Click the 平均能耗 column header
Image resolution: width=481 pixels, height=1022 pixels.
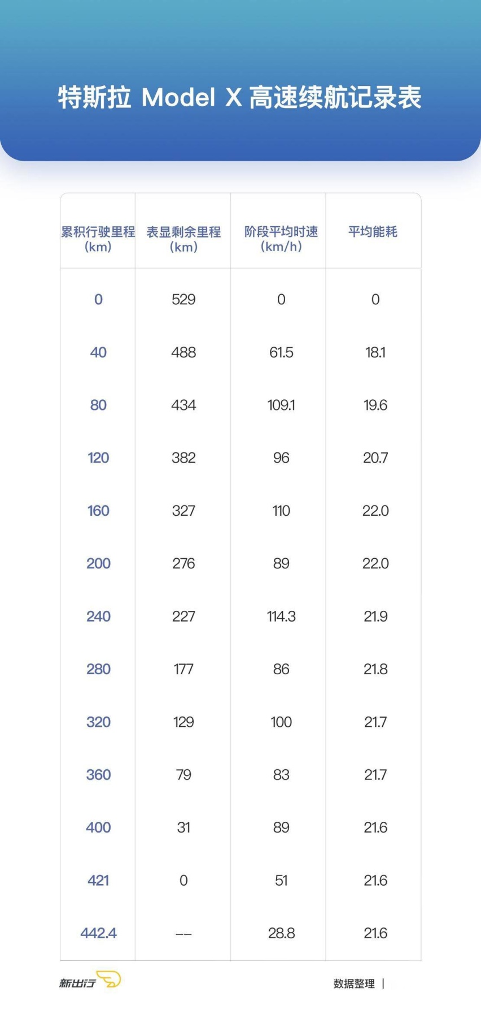point(373,231)
